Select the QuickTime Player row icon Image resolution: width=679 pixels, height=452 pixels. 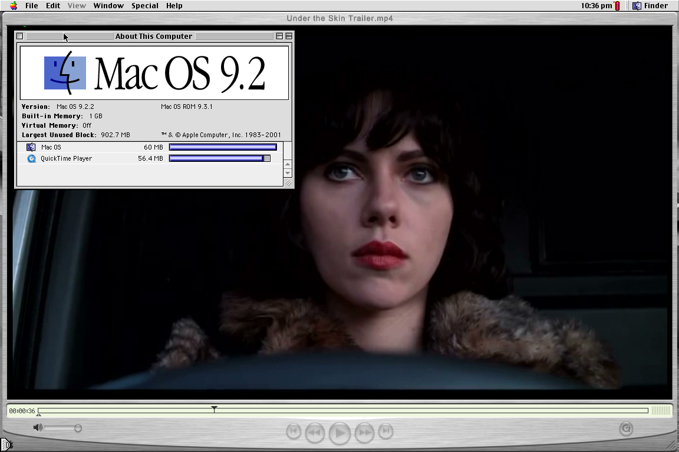(x=31, y=158)
